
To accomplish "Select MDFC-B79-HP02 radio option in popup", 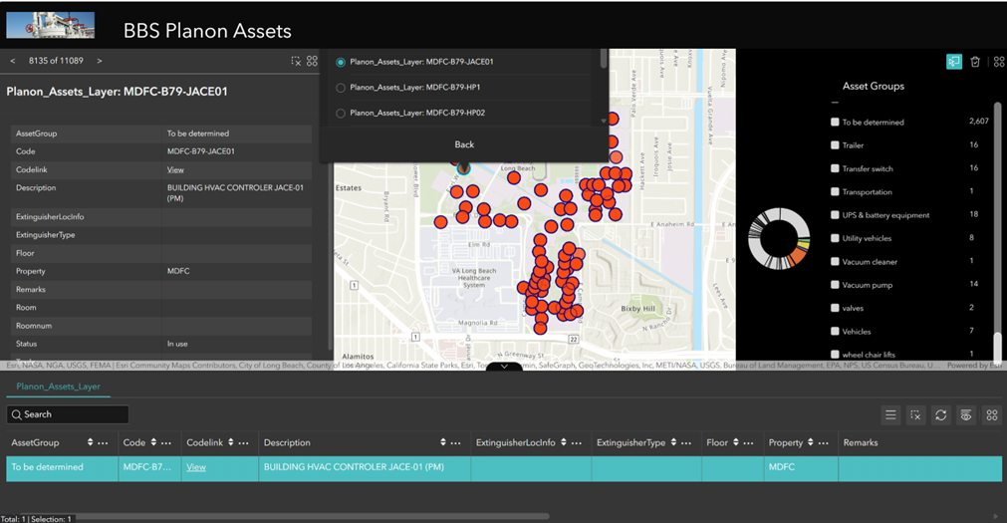I will (341, 114).
